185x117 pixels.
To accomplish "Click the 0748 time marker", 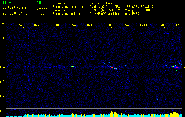I will pyautogui.click(x=144, y=25).
